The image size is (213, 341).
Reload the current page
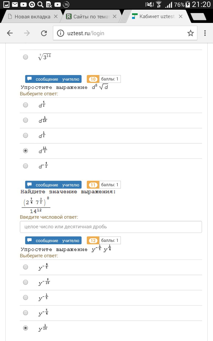(x=44, y=33)
